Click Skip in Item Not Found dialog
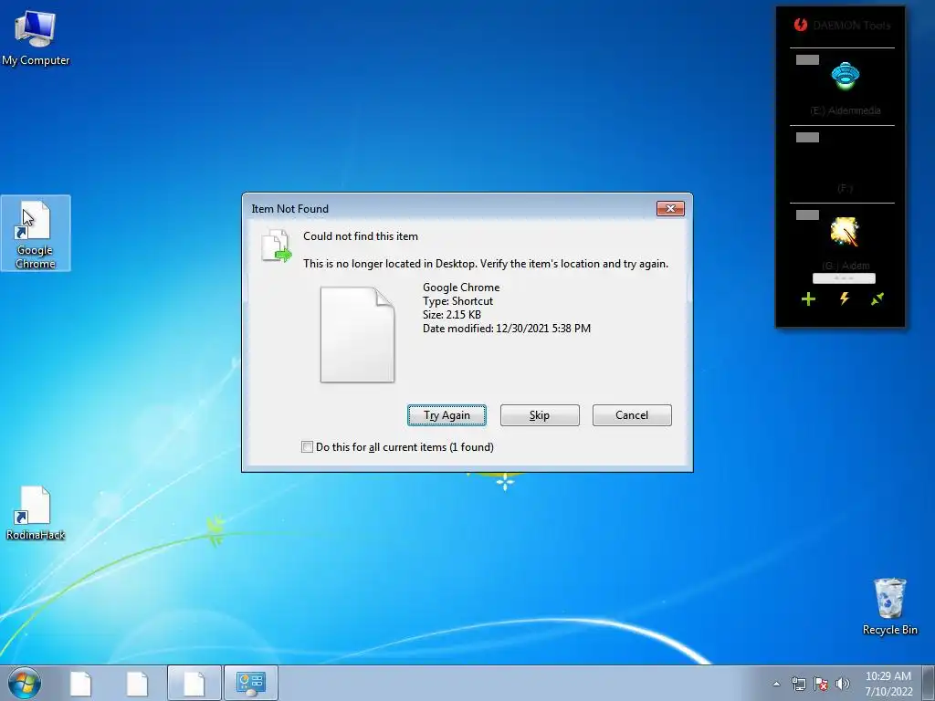Image resolution: width=935 pixels, height=701 pixels. coord(540,415)
